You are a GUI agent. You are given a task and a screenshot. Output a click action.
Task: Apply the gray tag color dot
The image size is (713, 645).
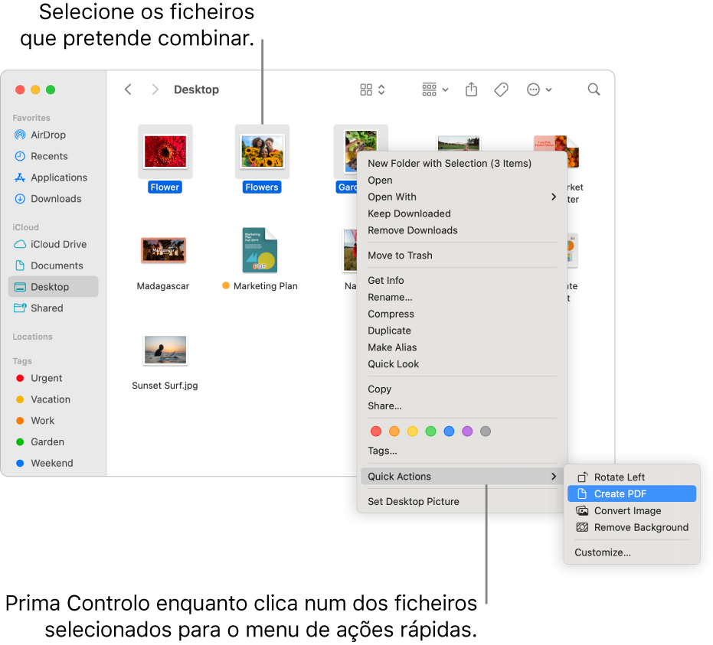tap(486, 431)
